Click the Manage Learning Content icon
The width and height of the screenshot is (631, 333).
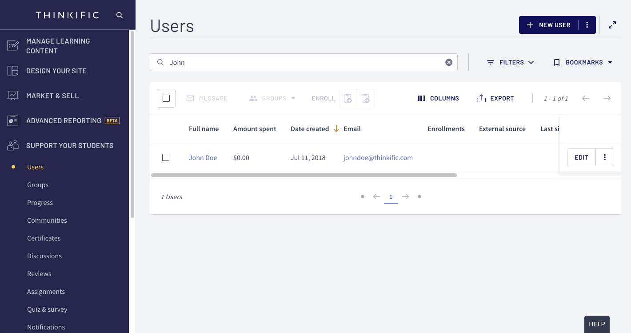pyautogui.click(x=12, y=46)
